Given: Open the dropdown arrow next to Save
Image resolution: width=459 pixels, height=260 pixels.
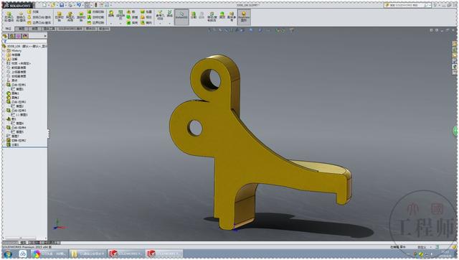Looking at the screenshot, I should click(65, 5).
